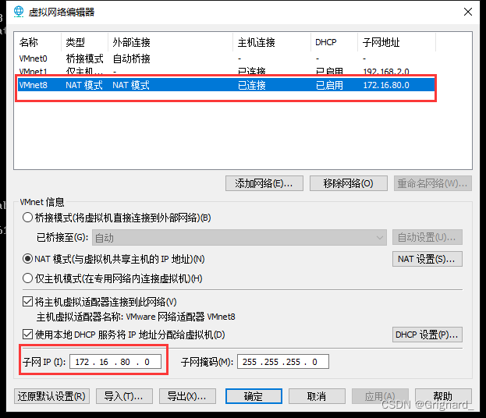
Task: Click 还原默认设置(R) button
Action: point(51,396)
